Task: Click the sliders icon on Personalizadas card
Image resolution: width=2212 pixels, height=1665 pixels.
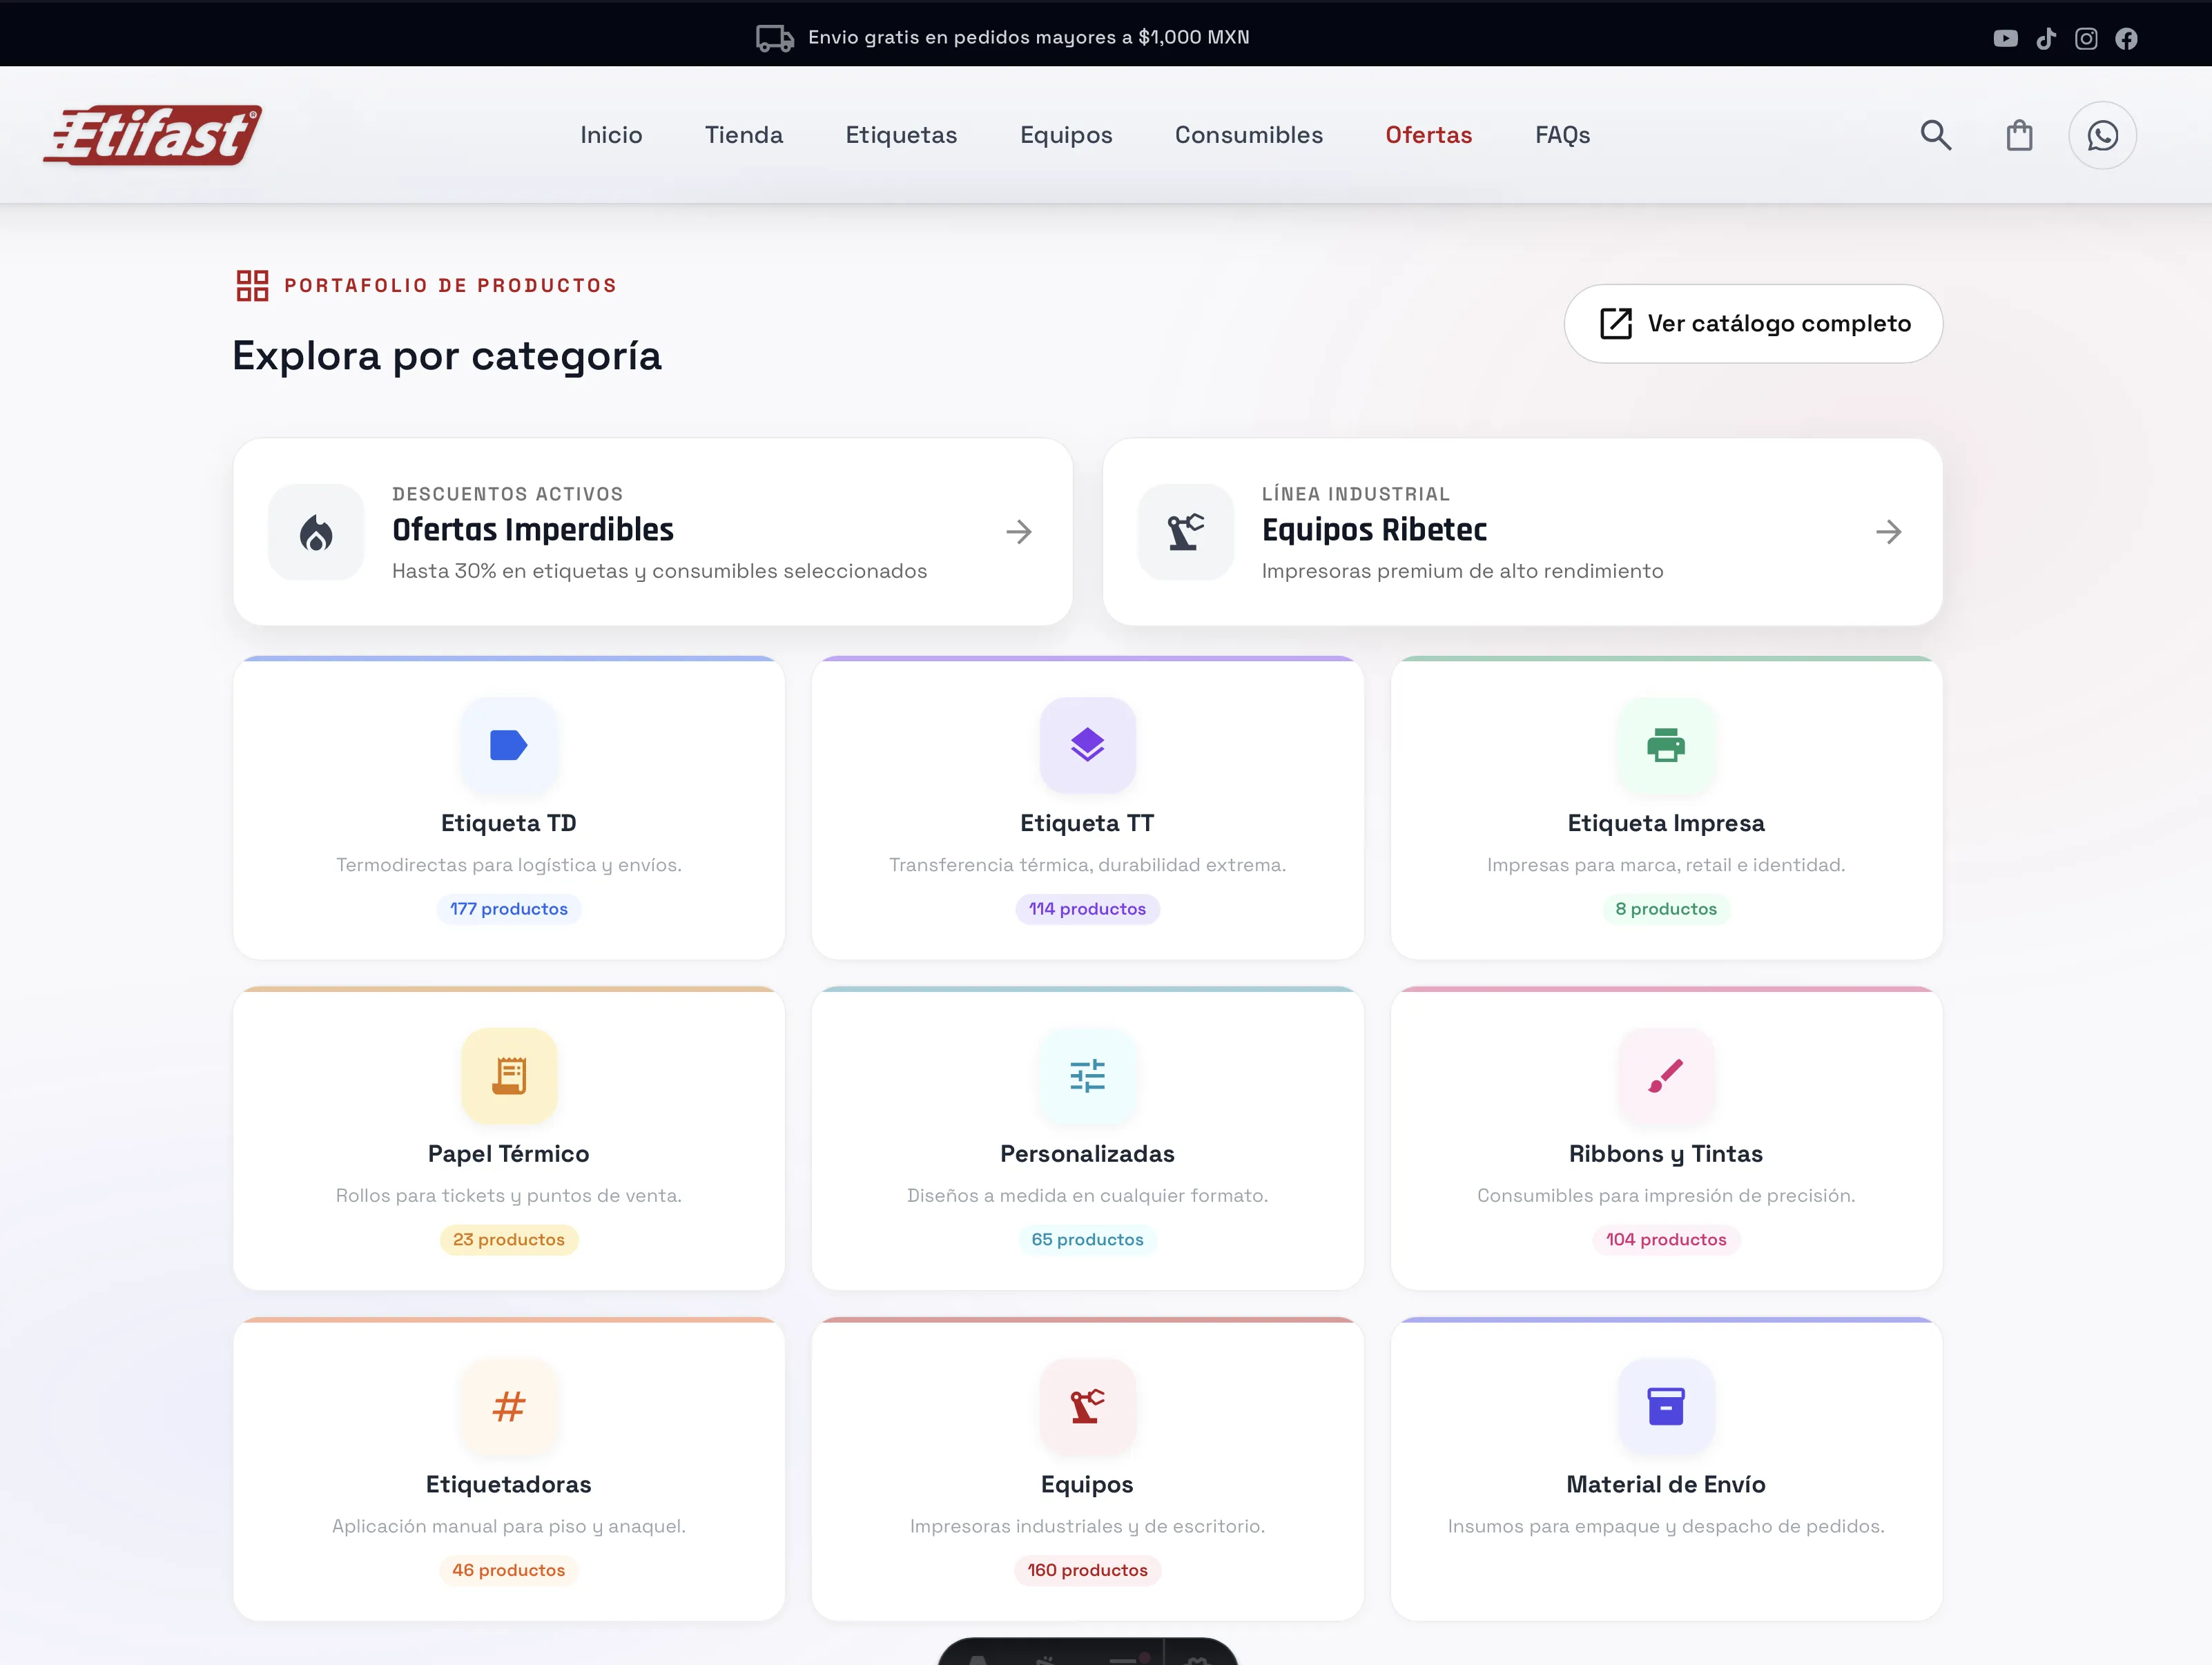Action: (1087, 1076)
